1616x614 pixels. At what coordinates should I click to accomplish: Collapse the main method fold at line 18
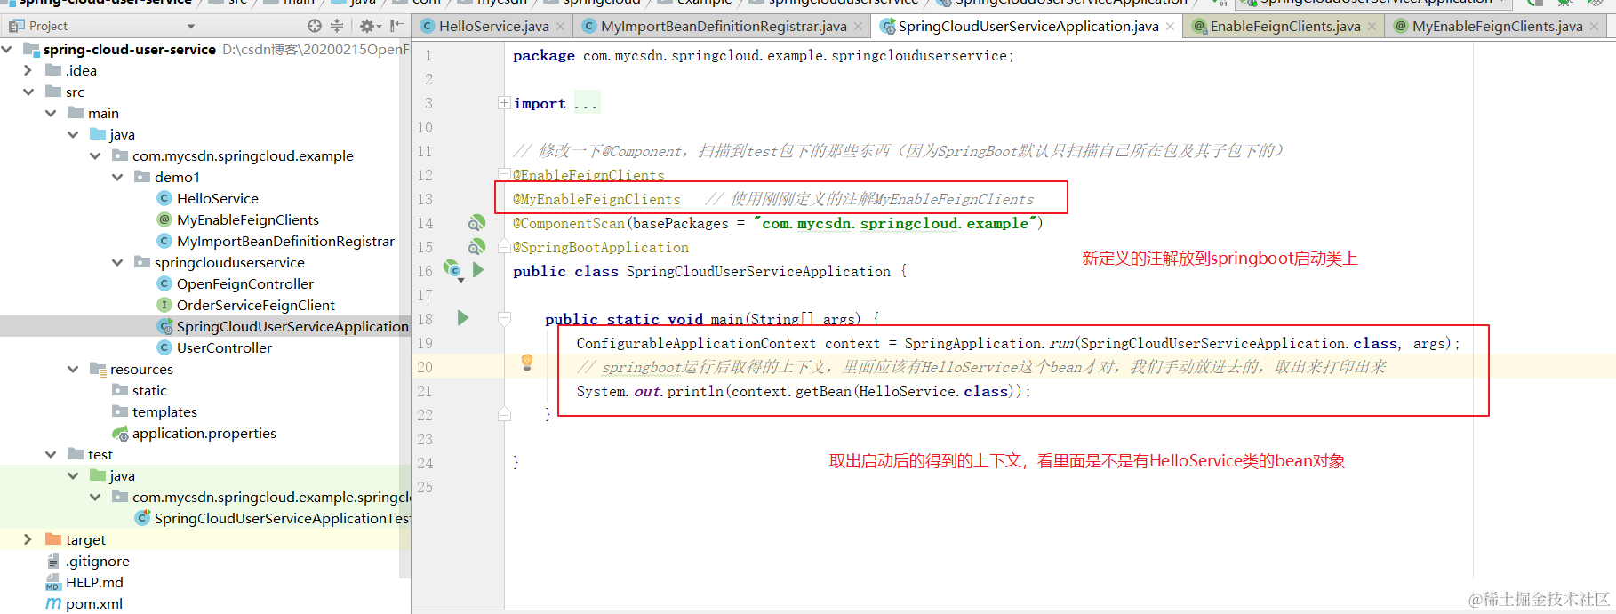504,318
